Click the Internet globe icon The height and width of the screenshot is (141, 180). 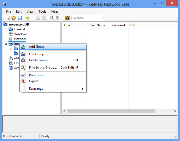(11, 44)
